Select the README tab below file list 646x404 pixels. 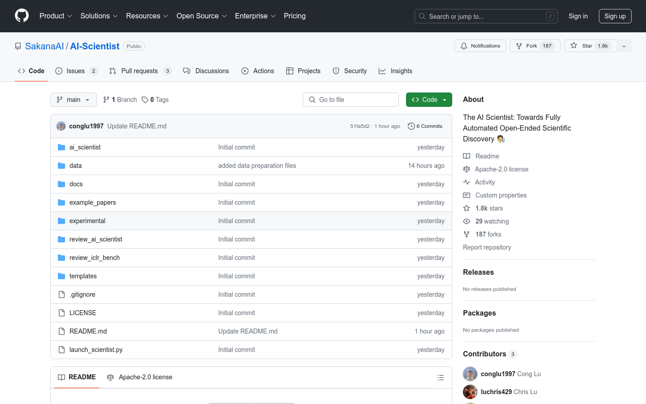point(77,377)
